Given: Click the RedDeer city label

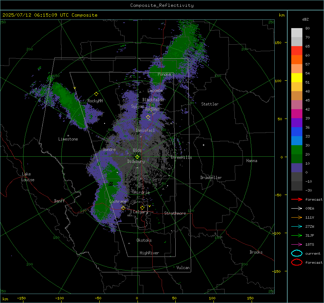Looking at the screenshot, I should [153, 109].
